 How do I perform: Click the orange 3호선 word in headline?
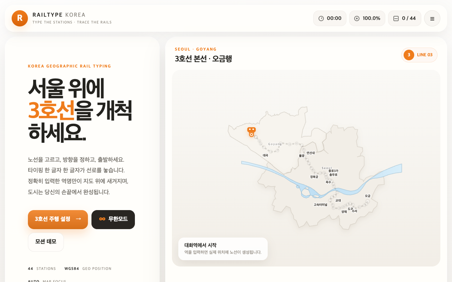click(x=51, y=110)
